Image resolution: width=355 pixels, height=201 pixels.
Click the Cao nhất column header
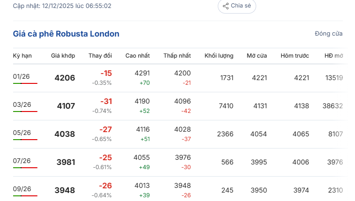click(138, 56)
